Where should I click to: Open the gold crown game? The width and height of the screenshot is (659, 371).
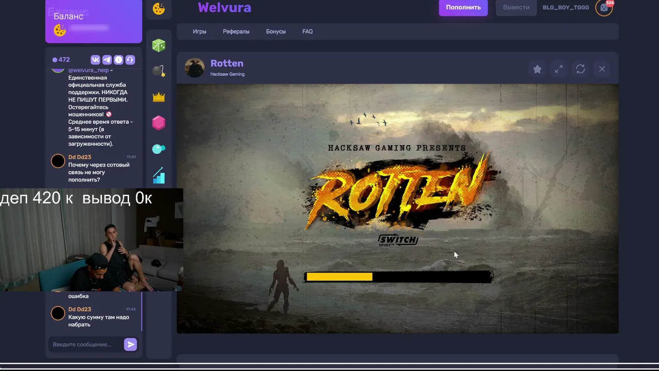(x=159, y=97)
